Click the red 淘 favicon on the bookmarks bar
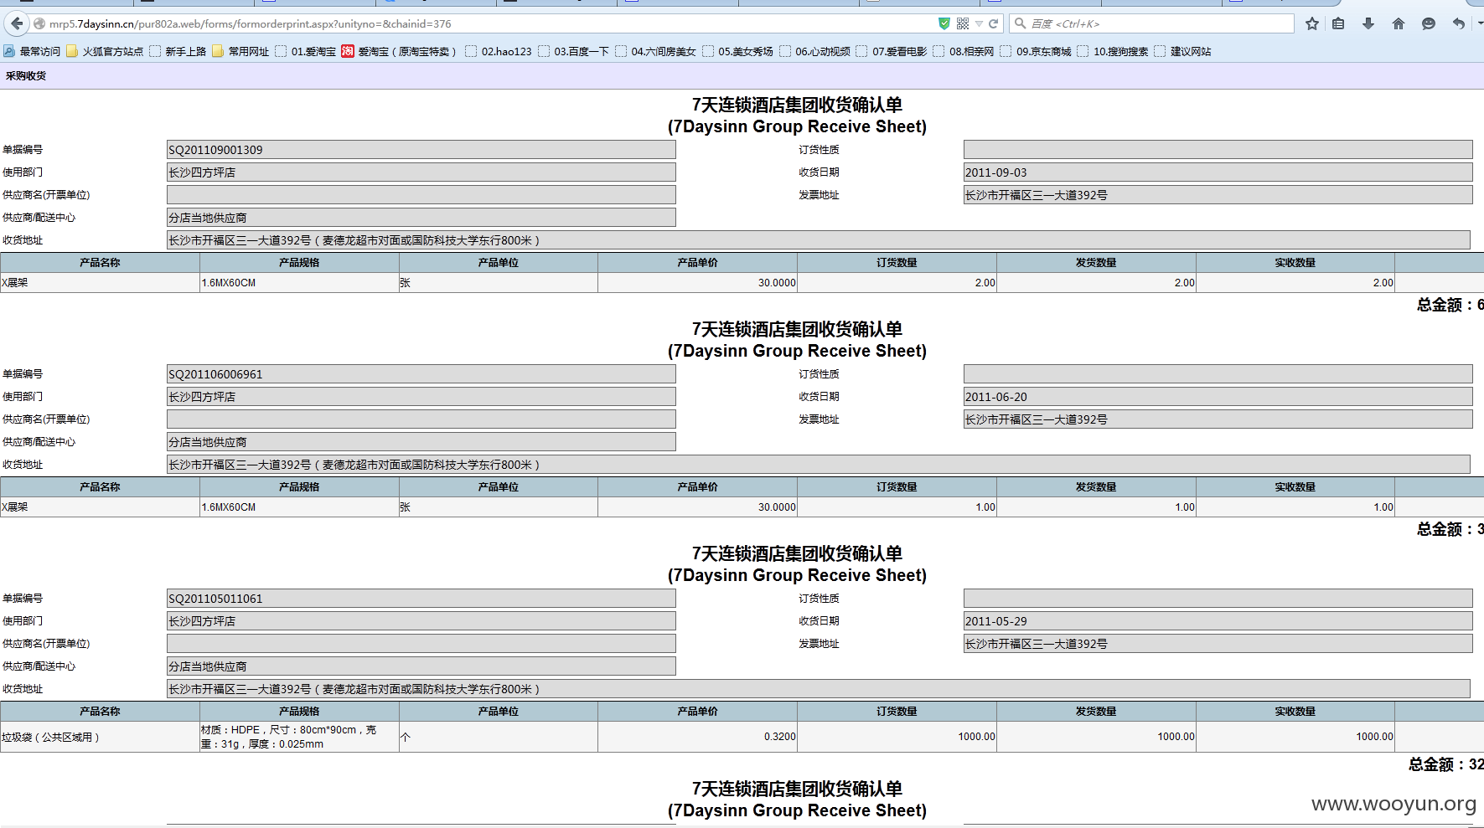 pyautogui.click(x=348, y=52)
